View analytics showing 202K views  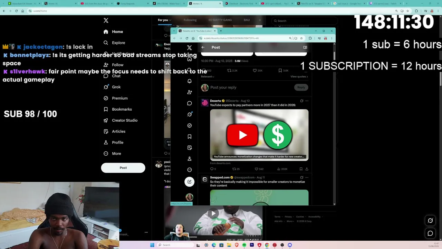click(x=282, y=169)
